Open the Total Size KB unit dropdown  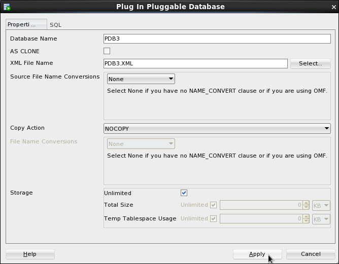tap(321, 205)
